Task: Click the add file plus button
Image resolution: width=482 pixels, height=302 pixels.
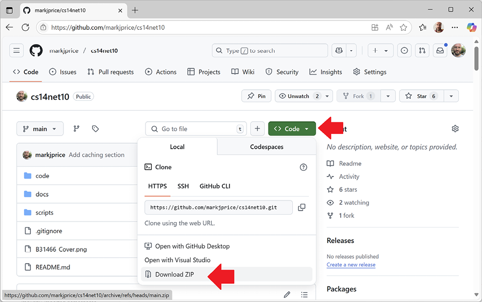Action: coord(258,129)
